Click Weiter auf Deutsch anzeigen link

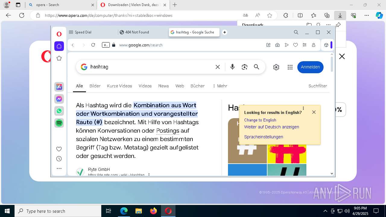pyautogui.click(x=272, y=127)
